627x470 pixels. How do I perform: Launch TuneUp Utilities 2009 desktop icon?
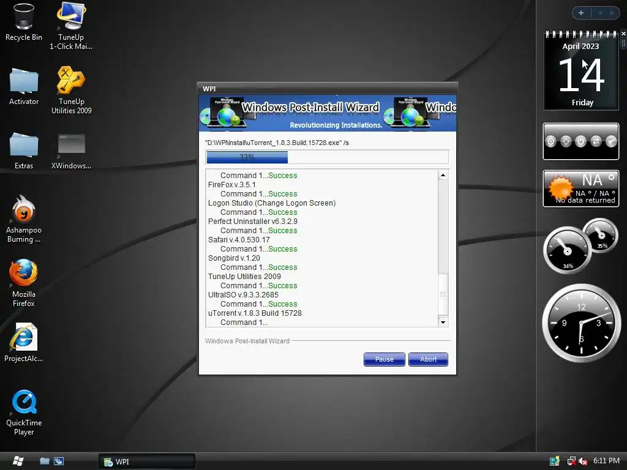click(71, 91)
